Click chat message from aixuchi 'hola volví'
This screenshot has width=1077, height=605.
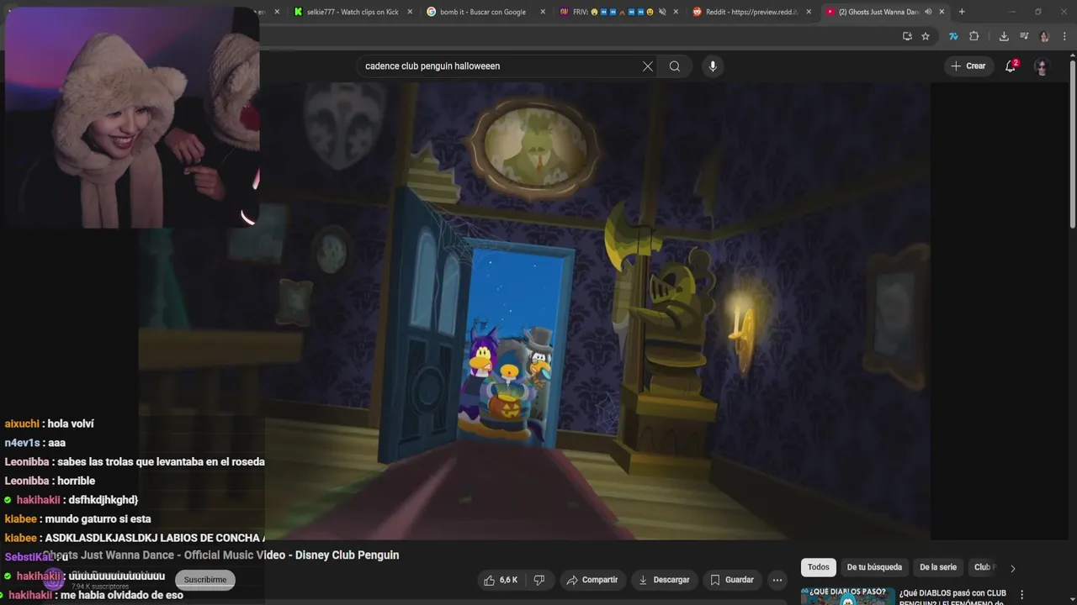[x=49, y=423]
